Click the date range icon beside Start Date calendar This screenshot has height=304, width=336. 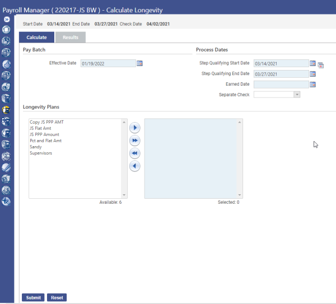coord(321,65)
